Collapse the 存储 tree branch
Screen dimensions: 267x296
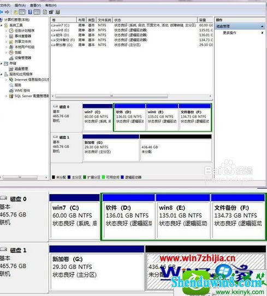[x=2, y=63]
